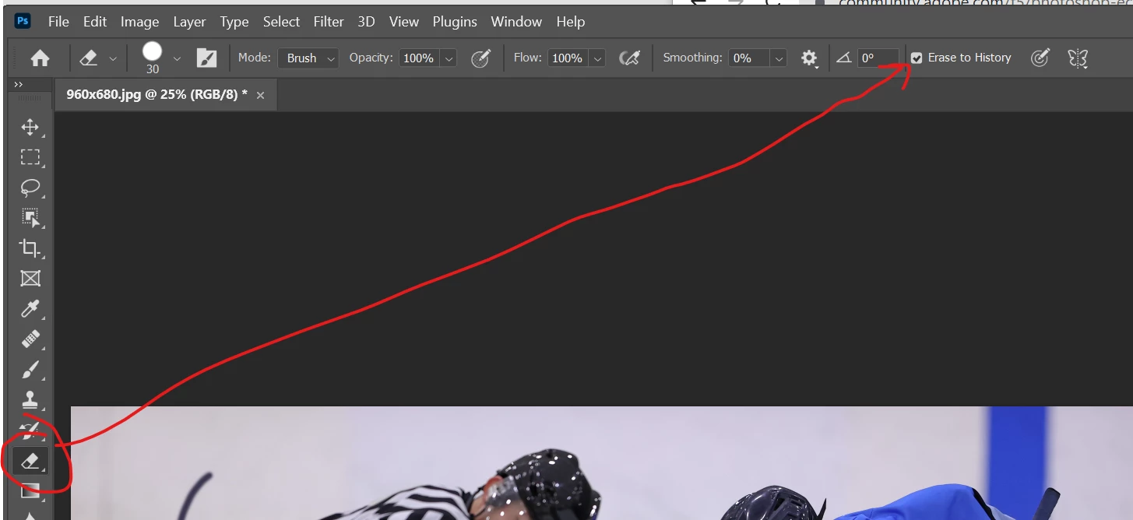The height and width of the screenshot is (520, 1133).
Task: Select the Frame tool
Action: 30,279
